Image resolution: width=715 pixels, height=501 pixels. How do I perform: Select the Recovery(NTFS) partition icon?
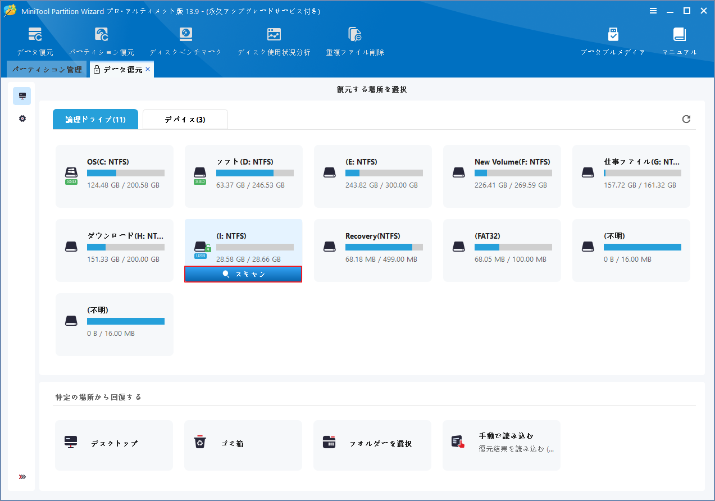[330, 246]
